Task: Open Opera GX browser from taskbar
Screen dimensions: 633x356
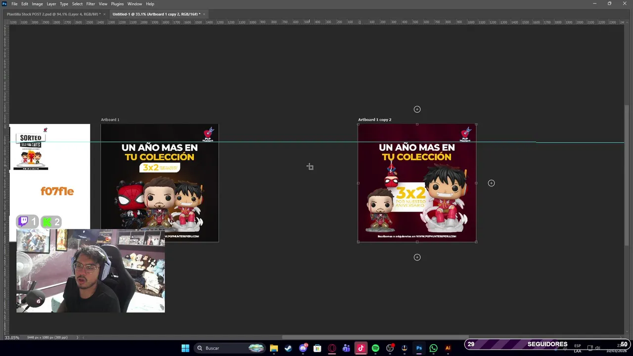Action: coord(332,348)
